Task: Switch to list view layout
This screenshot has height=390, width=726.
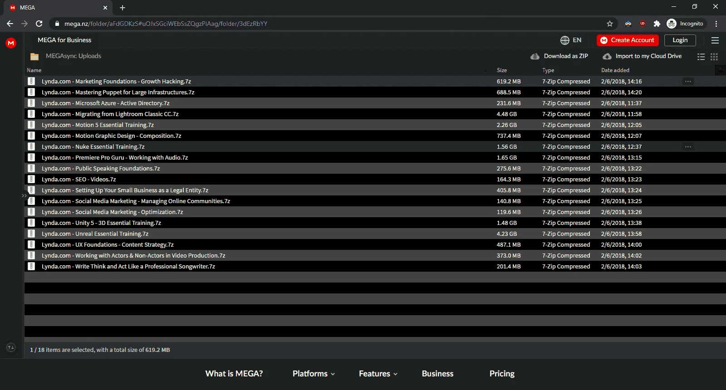Action: click(x=701, y=57)
